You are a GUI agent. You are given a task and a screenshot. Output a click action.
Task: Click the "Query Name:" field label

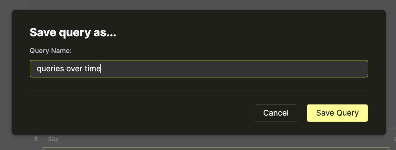[x=51, y=51]
